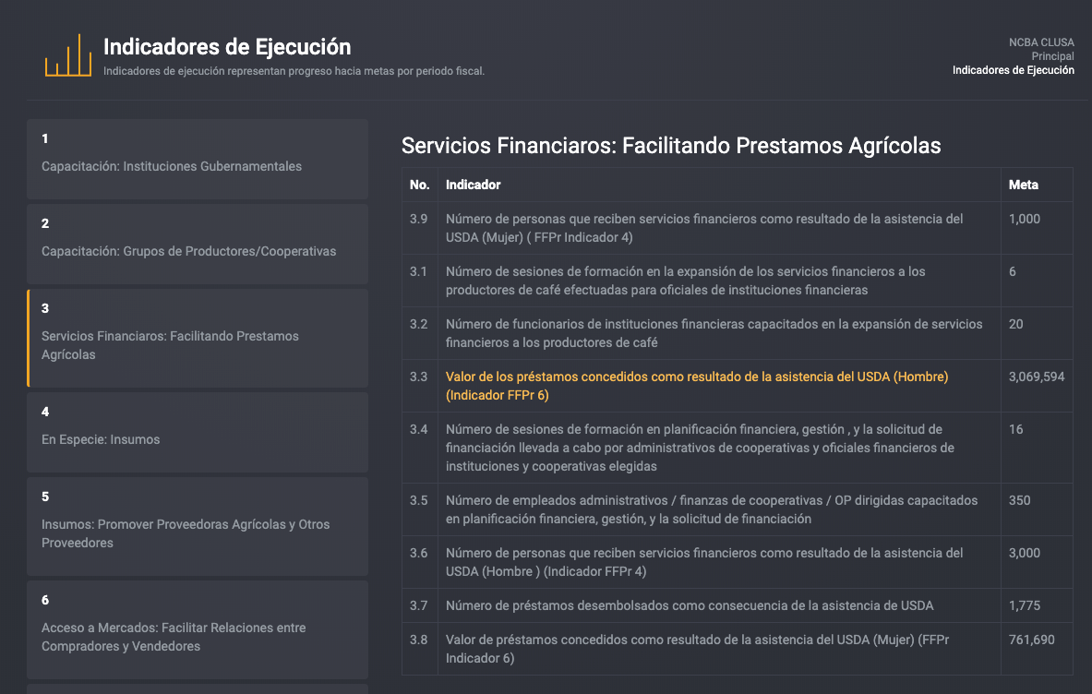
Task: Select indicator 3.4 planificación financiera sessions row
Action: pyautogui.click(x=737, y=448)
